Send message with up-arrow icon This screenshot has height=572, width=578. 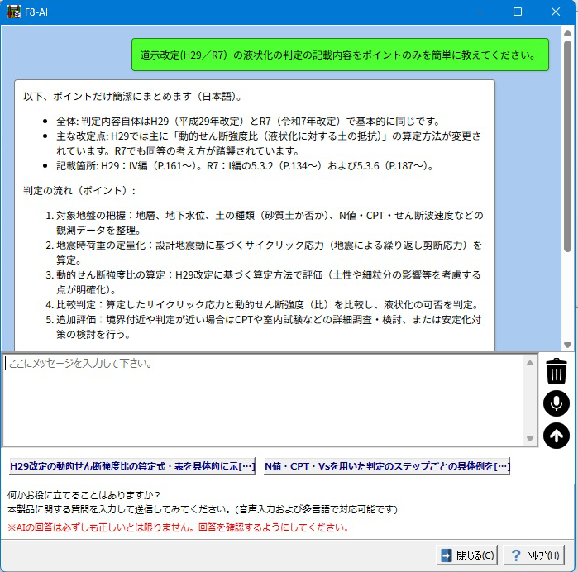tap(557, 436)
